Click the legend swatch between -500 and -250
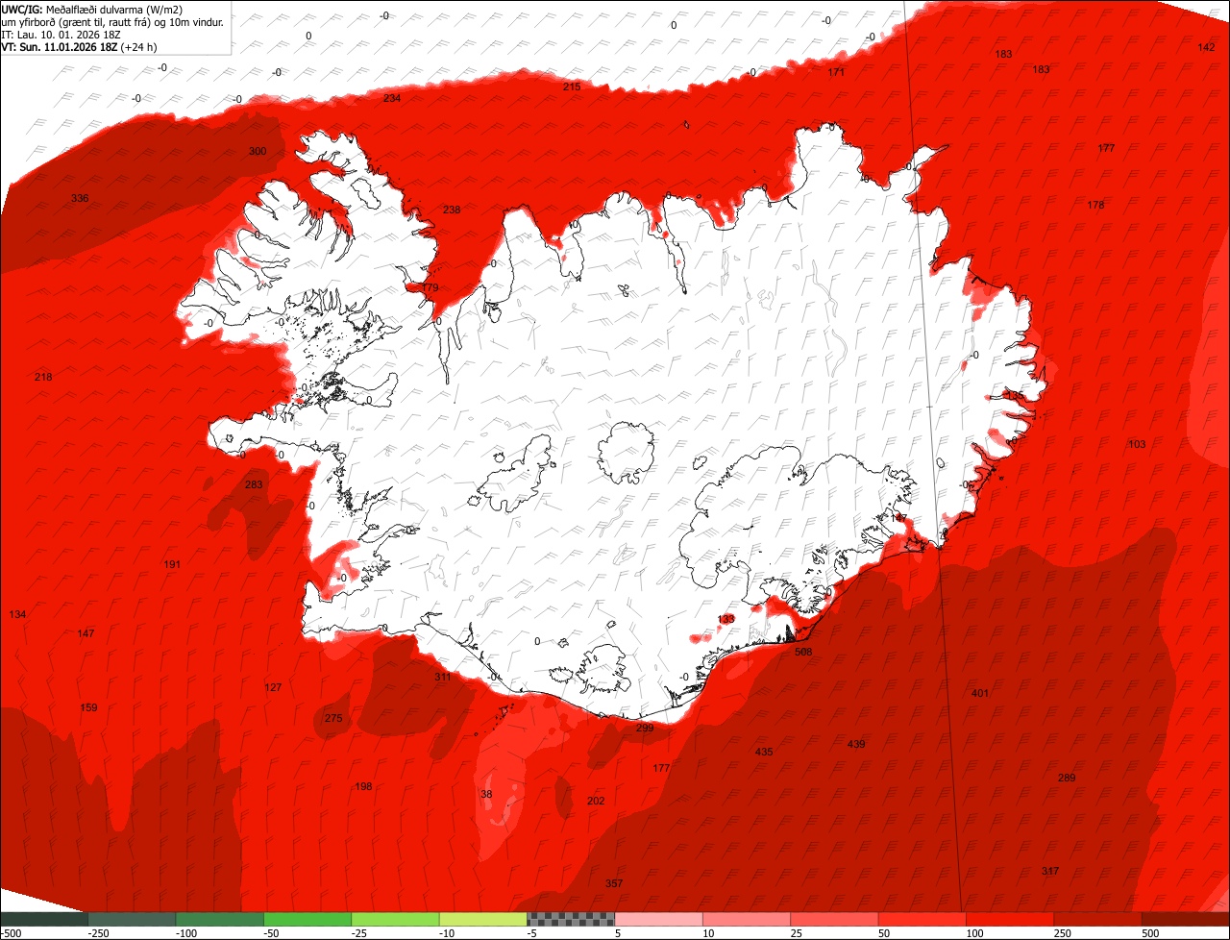Viewport: 1230px width, 940px height. (x=44, y=919)
